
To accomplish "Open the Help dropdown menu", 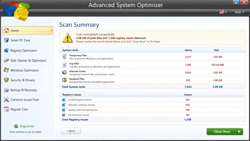I will click(x=239, y=12).
